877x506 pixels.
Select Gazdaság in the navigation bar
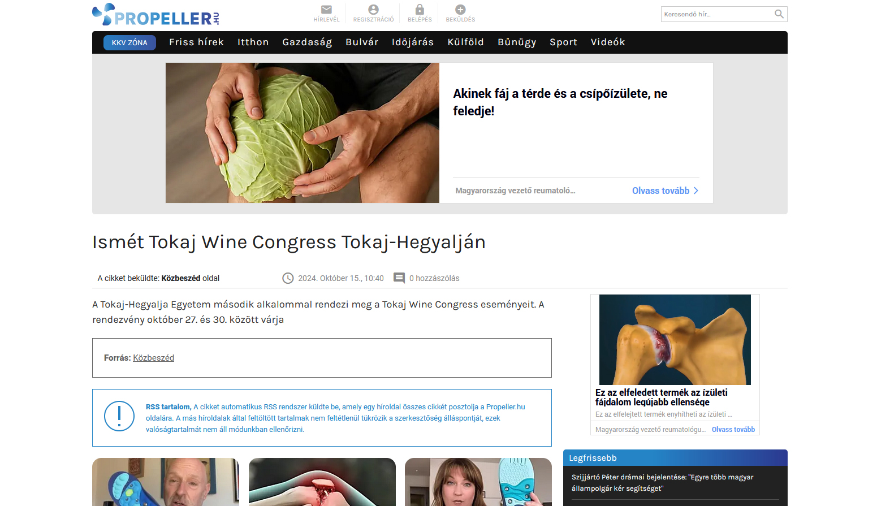point(307,42)
